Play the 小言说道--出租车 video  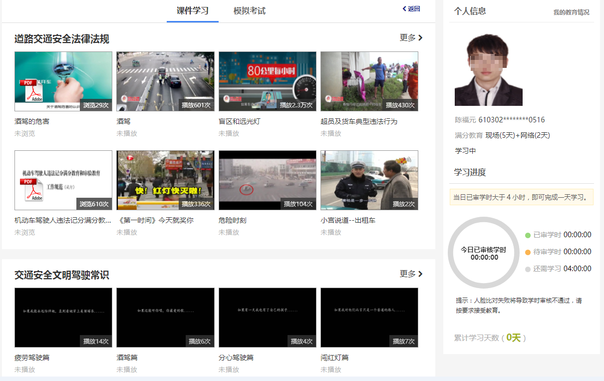(x=369, y=180)
